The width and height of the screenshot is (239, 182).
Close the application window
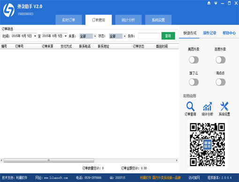click(x=236, y=3)
